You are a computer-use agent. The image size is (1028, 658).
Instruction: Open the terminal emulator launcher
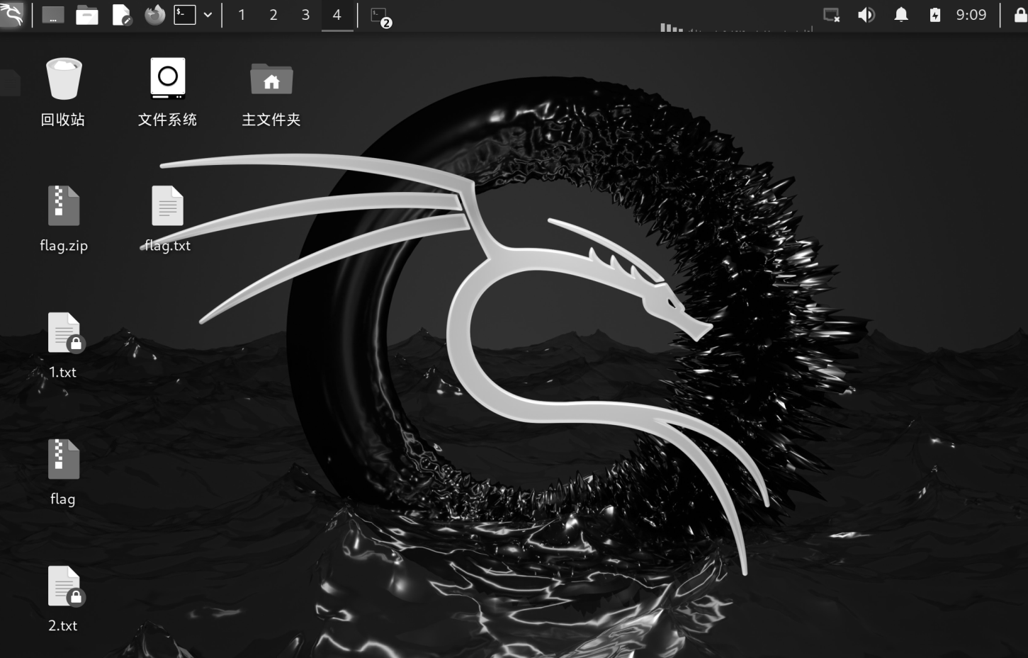point(185,15)
